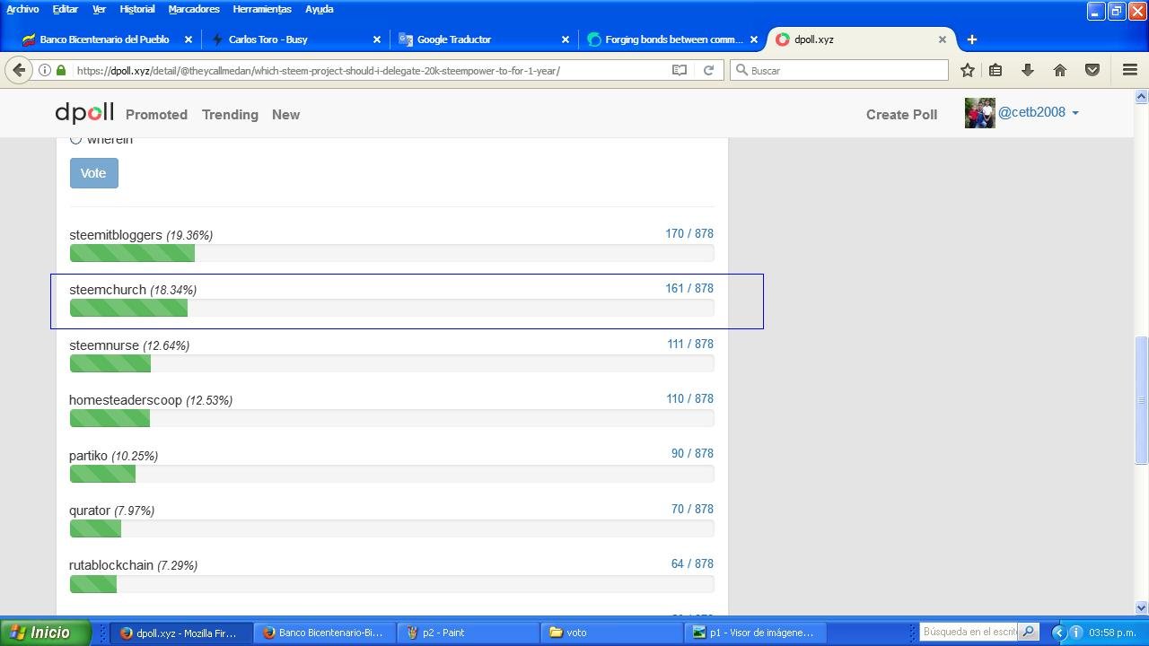Open the Trending polls link
This screenshot has height=646, width=1149.
[230, 115]
